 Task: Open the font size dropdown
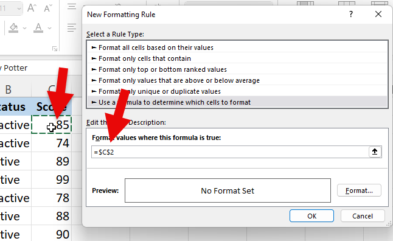(x=19, y=9)
